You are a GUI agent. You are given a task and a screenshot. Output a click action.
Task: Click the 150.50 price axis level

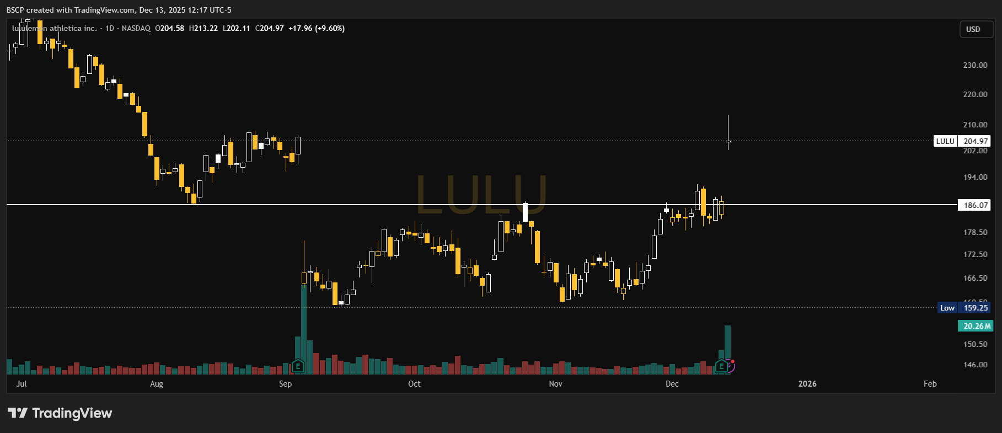point(975,344)
